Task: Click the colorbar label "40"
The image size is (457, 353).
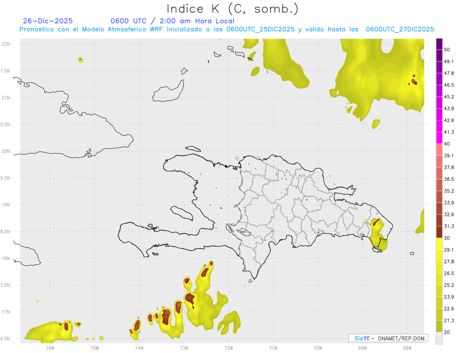Action: click(x=447, y=144)
